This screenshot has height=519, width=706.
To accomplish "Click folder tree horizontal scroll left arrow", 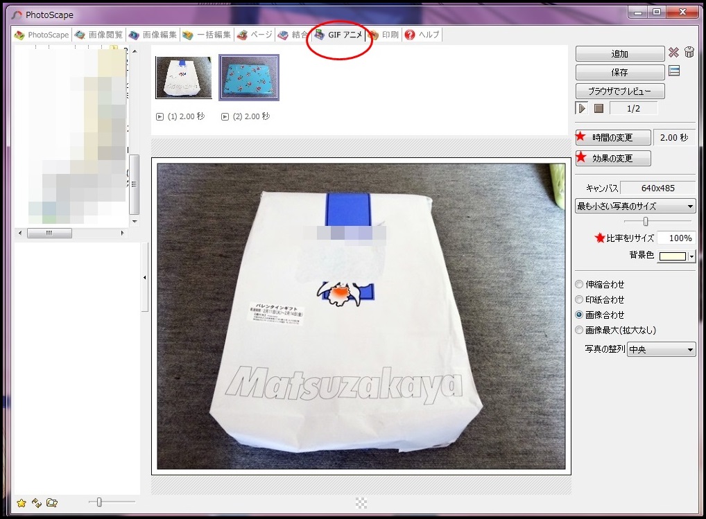I will pyautogui.click(x=20, y=233).
